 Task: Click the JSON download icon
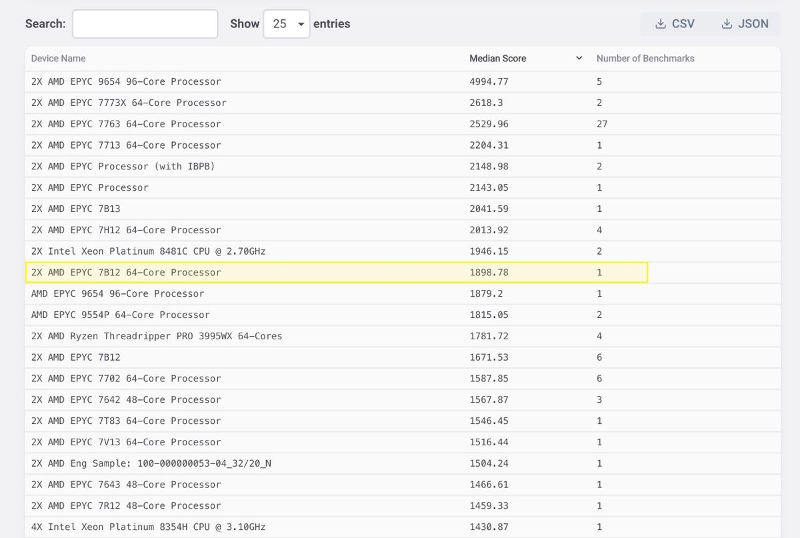727,24
